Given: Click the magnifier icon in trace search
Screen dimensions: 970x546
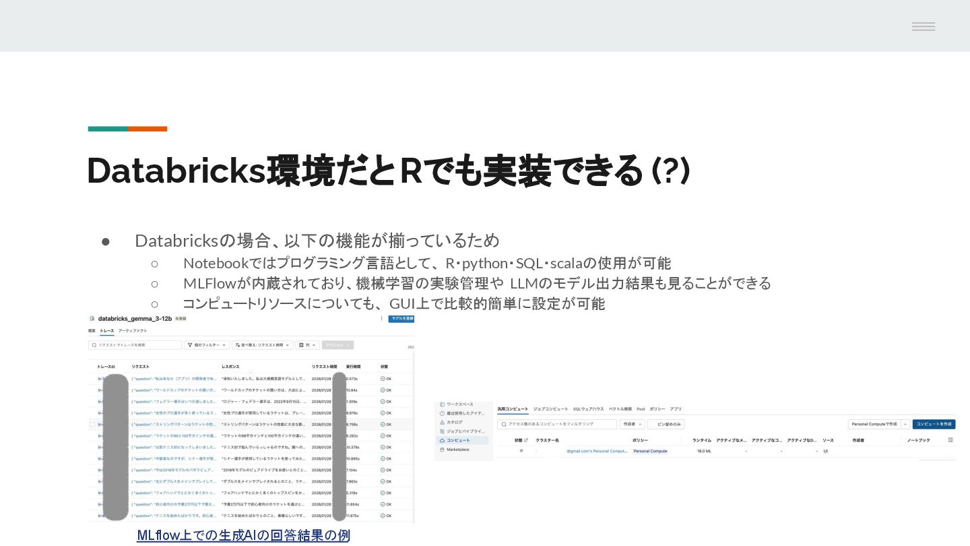Looking at the screenshot, I should (x=94, y=344).
